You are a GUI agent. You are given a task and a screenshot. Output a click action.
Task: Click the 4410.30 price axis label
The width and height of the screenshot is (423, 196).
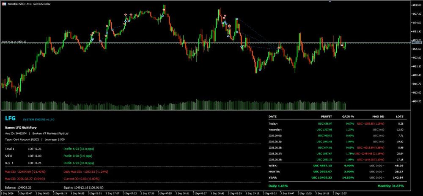(417, 101)
